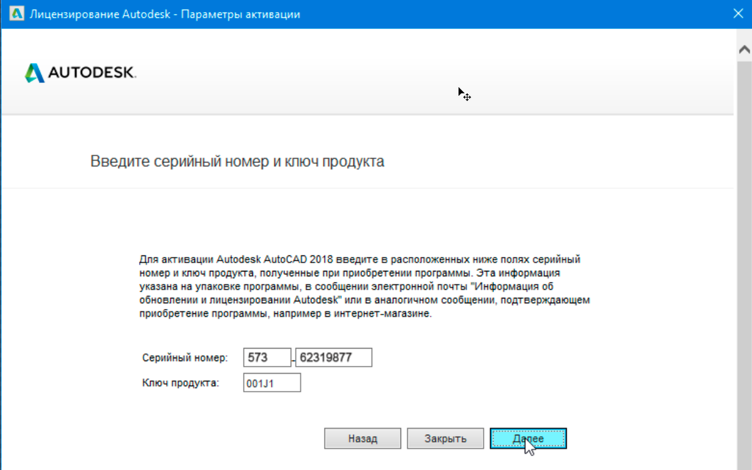Click the Закрыть button
Image resolution: width=752 pixels, height=470 pixels.
coord(446,439)
